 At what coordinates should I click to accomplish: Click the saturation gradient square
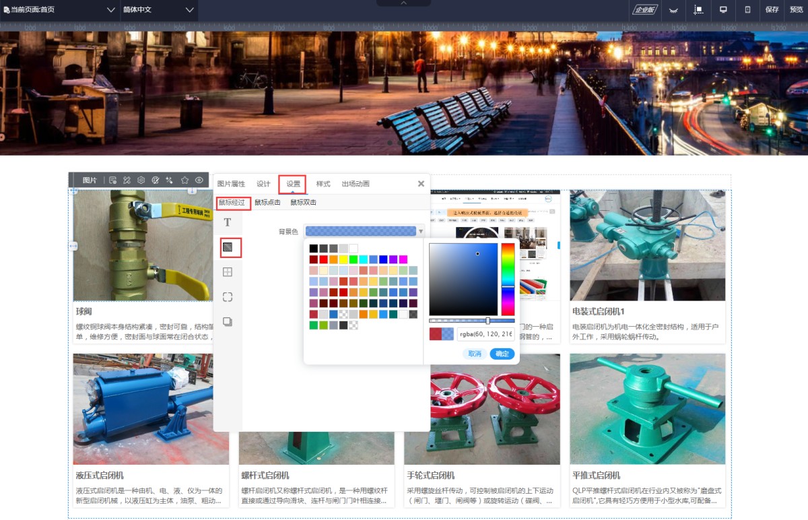pos(463,279)
